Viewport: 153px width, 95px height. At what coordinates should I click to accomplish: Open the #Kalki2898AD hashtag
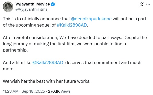[72, 25]
